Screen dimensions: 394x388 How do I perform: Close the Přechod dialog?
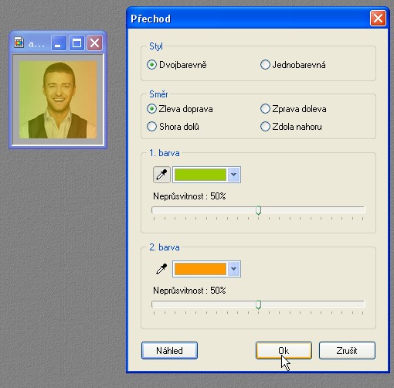tap(378, 19)
